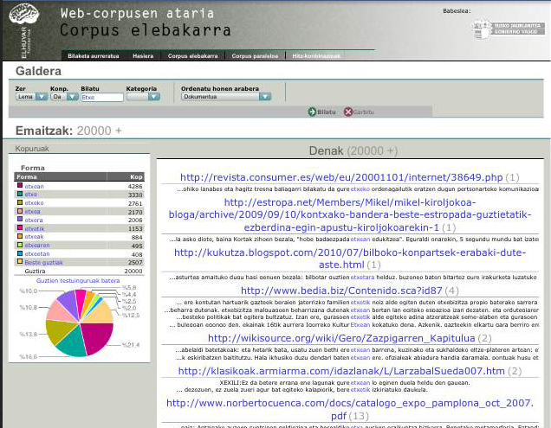The height and width of the screenshot is (428, 551).
Task: Click Guztien testuinguruak batera link
Action: point(78,280)
